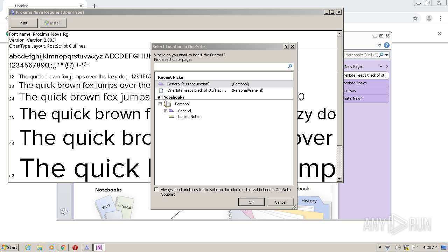The image size is (448, 252).
Task: Click the network warning tray icon
Action: [406, 247]
